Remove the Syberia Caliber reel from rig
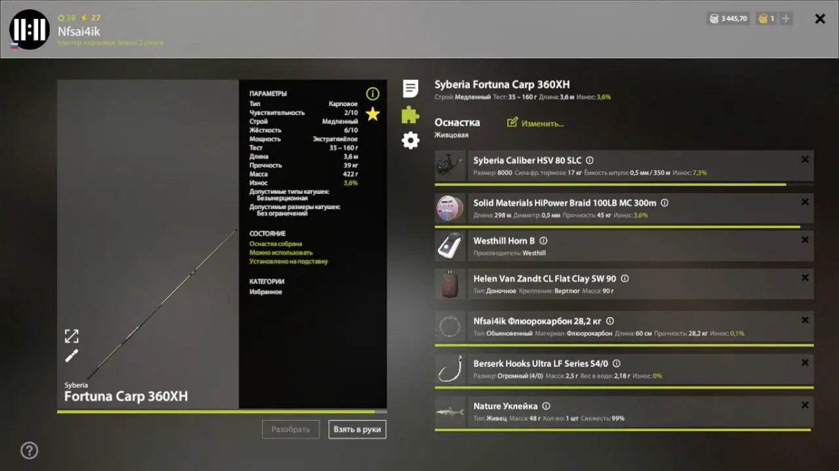Screen dimensions: 839x471 (805, 159)
